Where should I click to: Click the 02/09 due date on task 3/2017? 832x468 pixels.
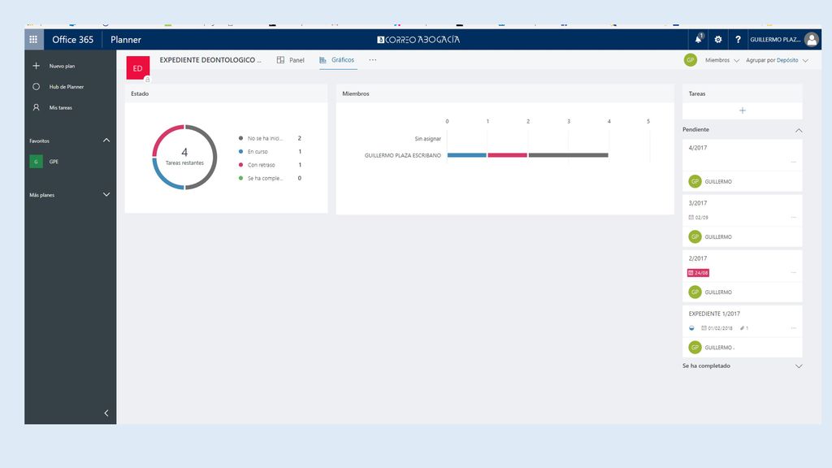coord(698,217)
